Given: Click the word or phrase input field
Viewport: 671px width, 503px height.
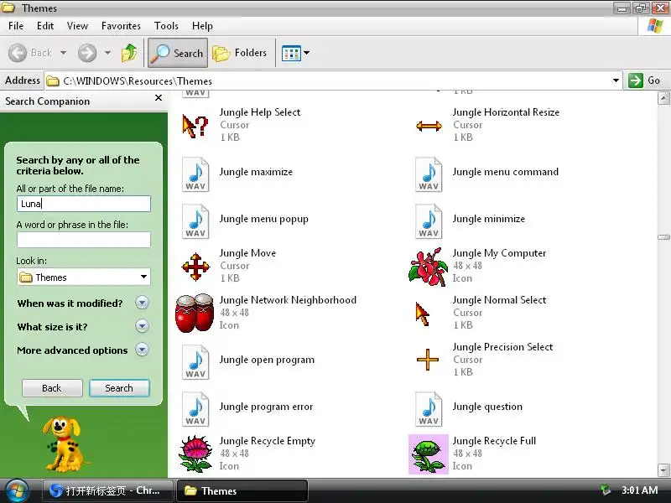Looking at the screenshot, I should 83,240.
